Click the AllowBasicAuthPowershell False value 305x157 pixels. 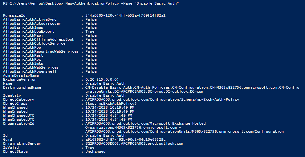coord(91,71)
